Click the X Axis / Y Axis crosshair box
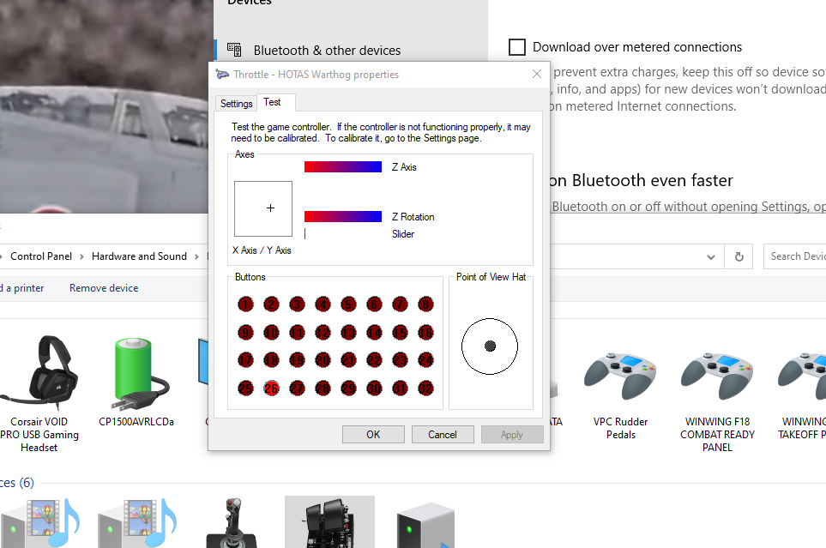The image size is (826, 548). 263,208
